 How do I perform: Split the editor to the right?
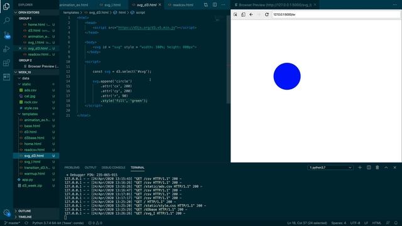pos(215,4)
